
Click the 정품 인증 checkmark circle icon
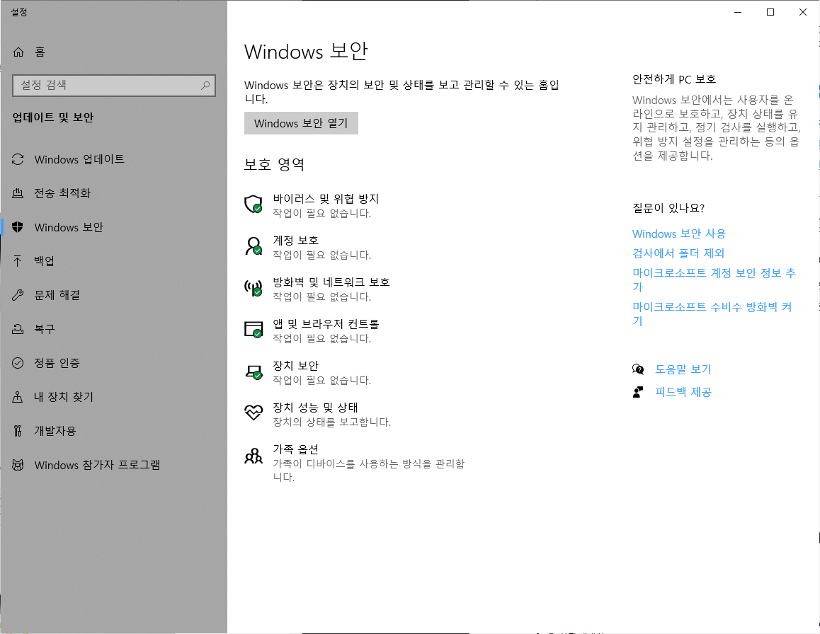[x=18, y=363]
